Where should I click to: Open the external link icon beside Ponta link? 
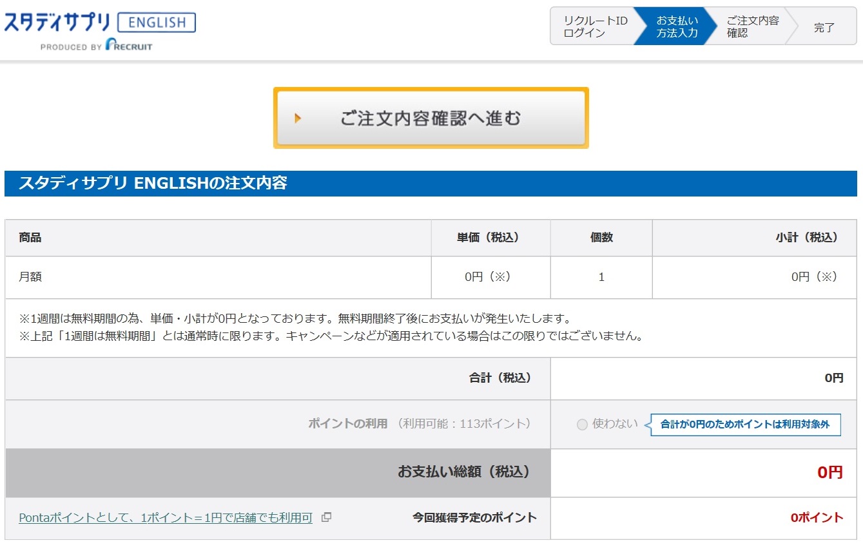326,517
